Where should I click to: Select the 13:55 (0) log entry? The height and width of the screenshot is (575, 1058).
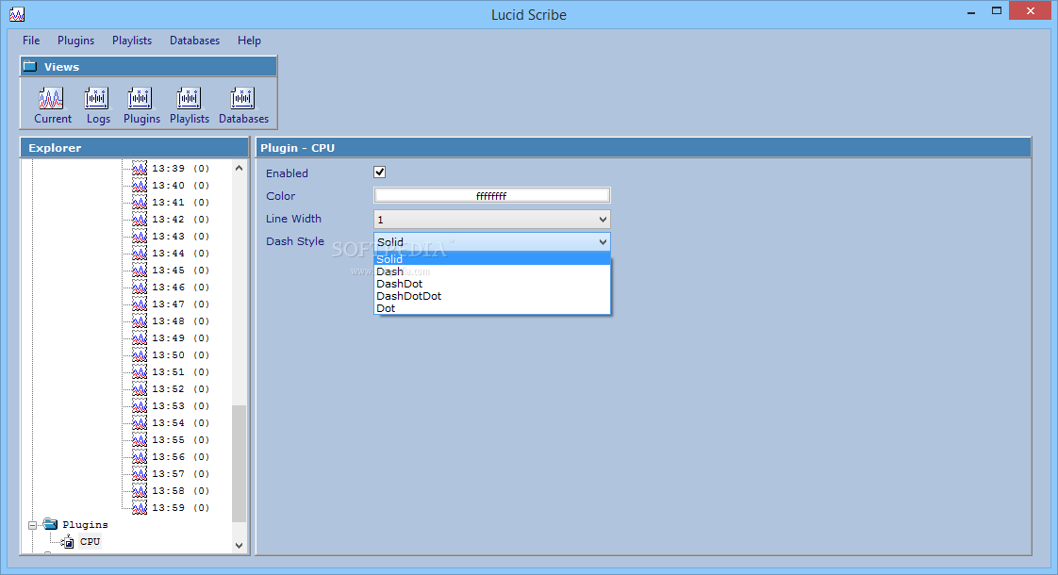point(180,439)
